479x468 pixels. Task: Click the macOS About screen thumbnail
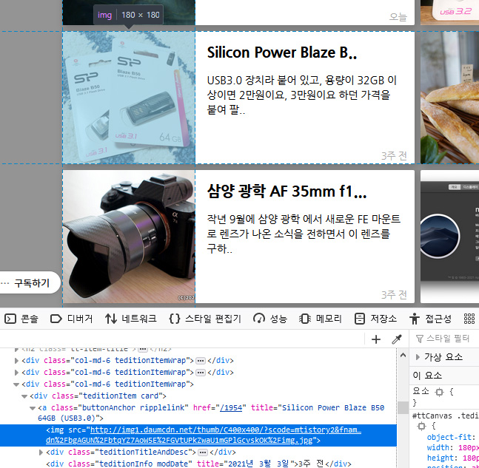coord(449,237)
